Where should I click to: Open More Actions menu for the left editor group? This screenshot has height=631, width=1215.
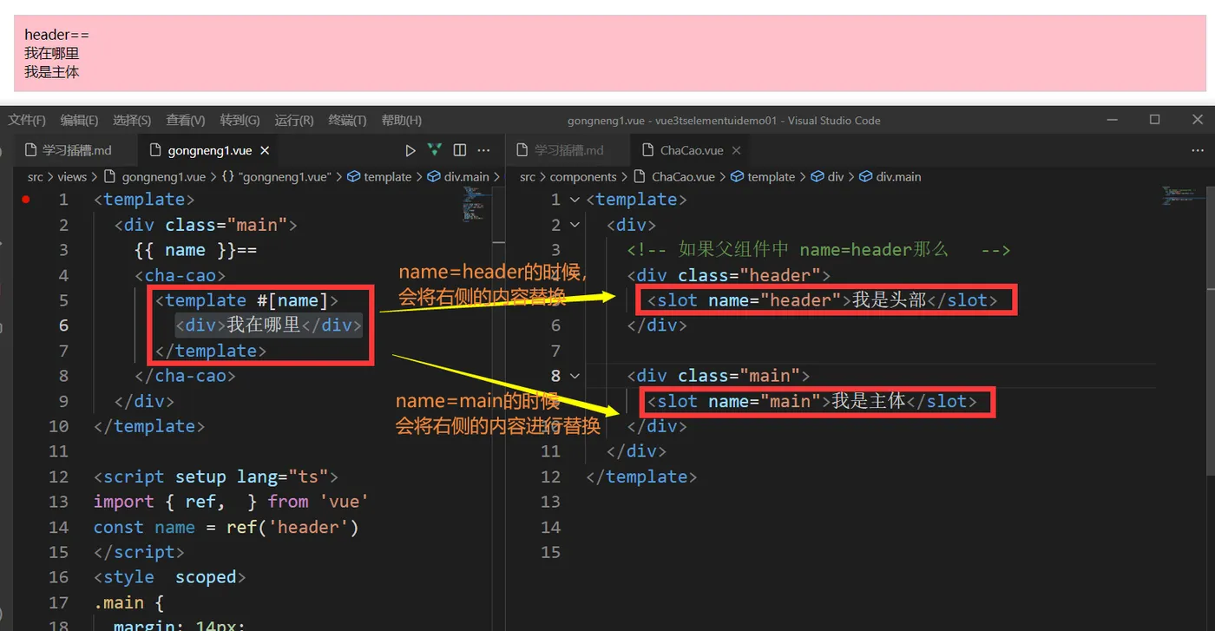click(x=484, y=150)
